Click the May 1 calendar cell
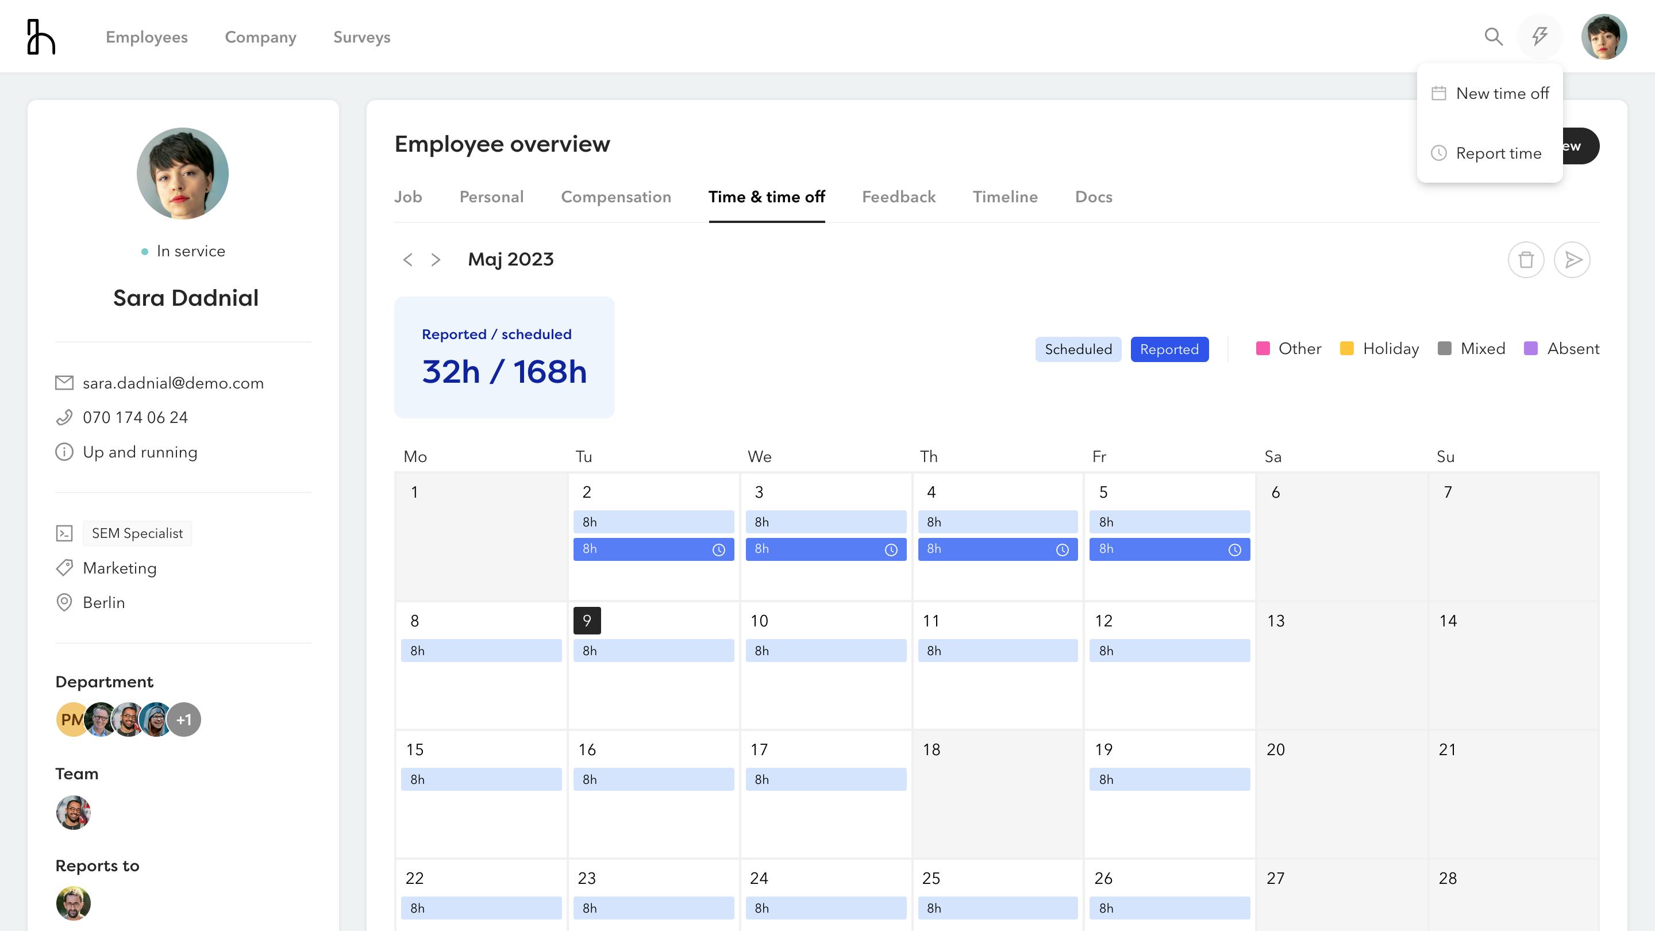 (481, 537)
